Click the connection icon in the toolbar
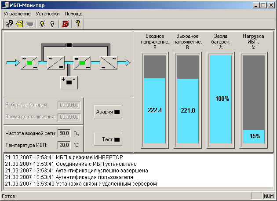 (x=9, y=24)
